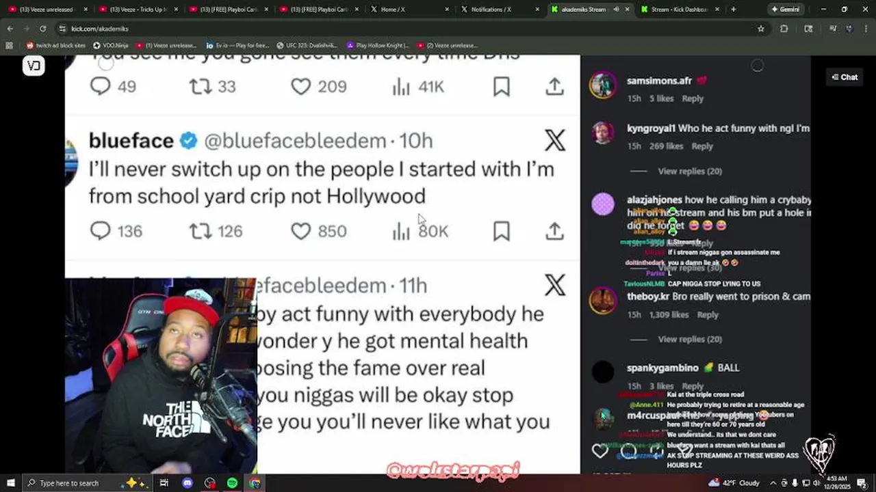Mute the akademiks Stream tab audio
Viewport: 876px width, 492px height.
pos(616,10)
